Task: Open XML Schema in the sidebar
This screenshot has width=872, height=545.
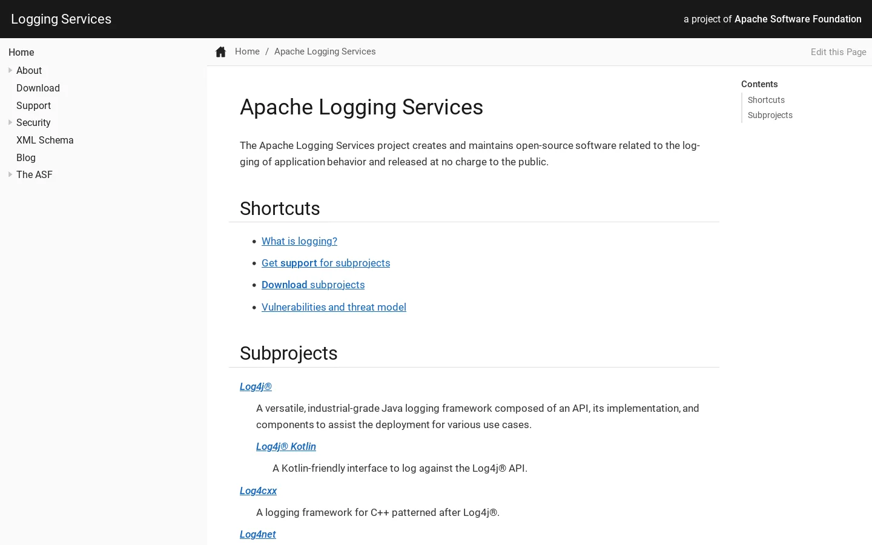Action: 45,140
